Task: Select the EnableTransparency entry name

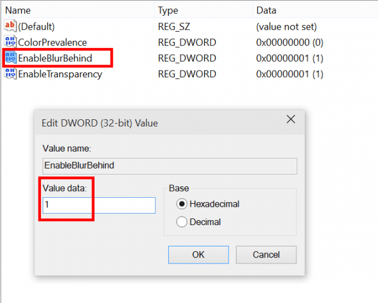Action: 60,74
